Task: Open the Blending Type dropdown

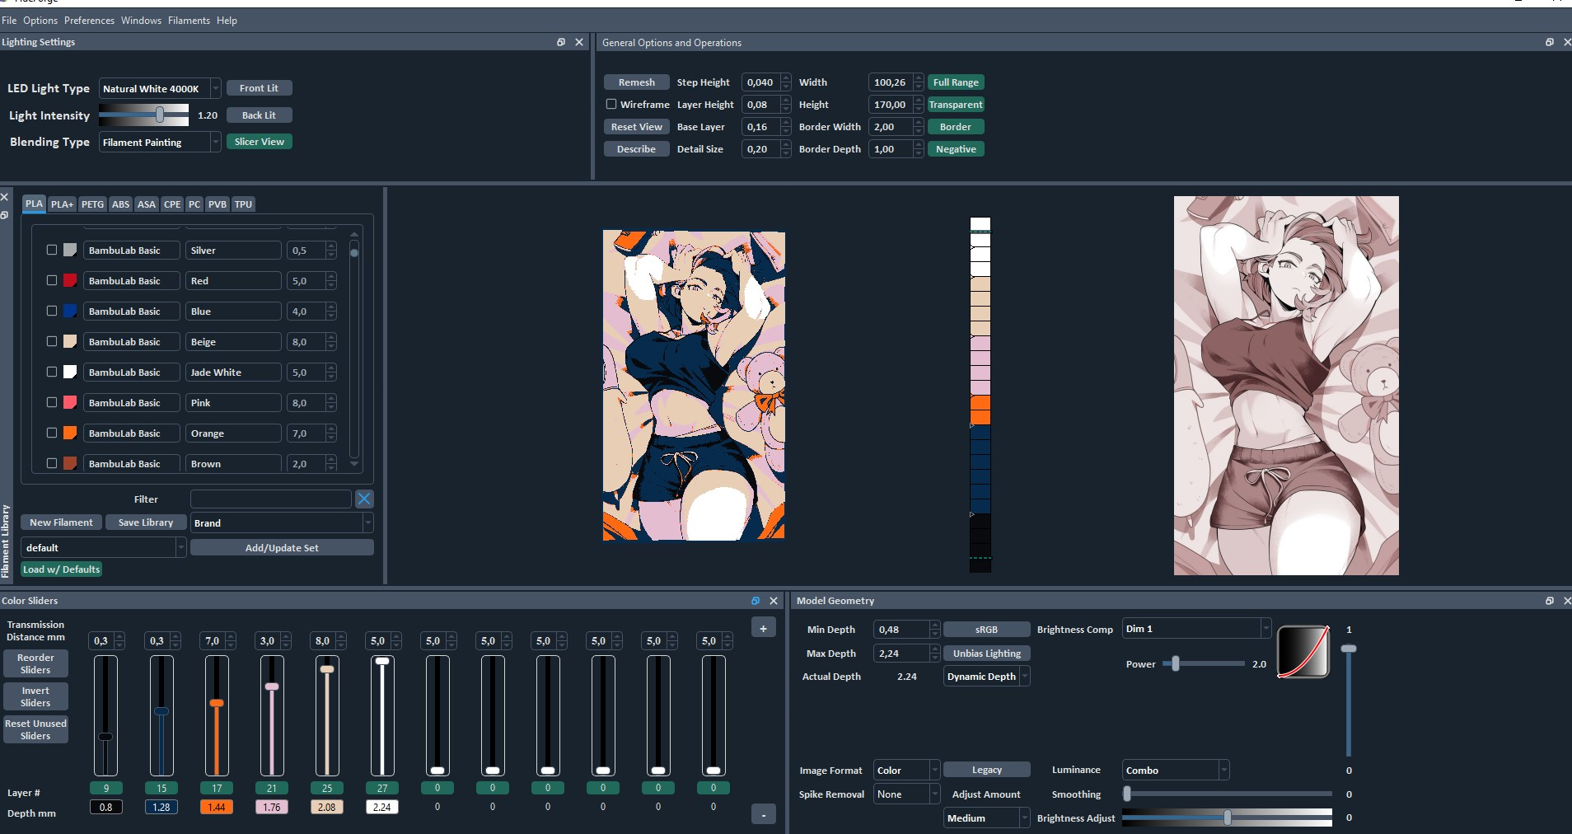Action: tap(160, 142)
